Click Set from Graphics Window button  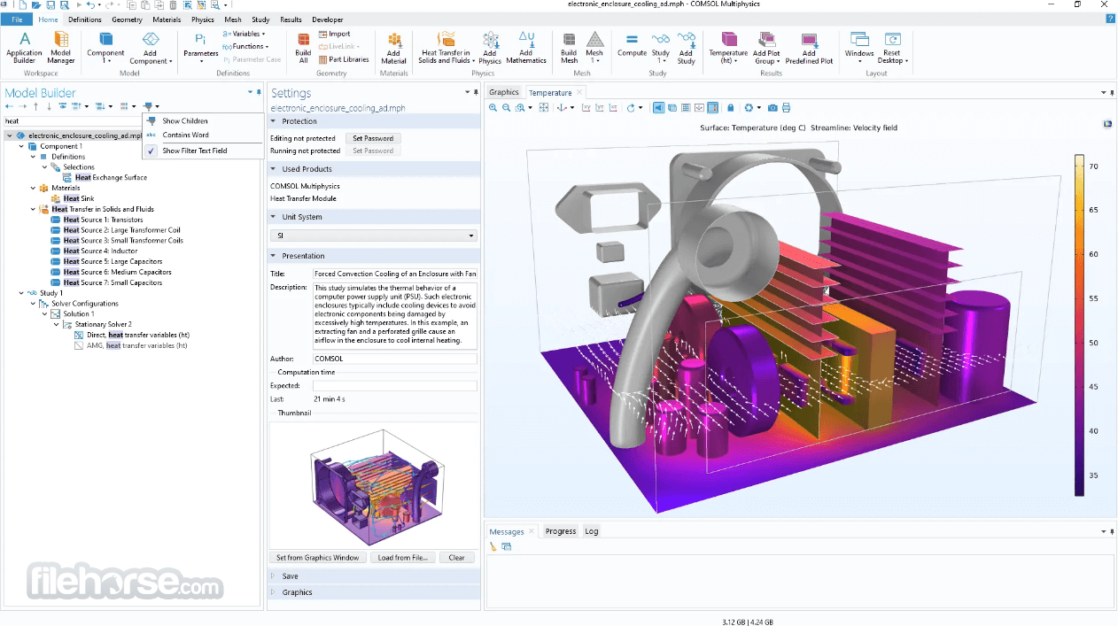317,558
